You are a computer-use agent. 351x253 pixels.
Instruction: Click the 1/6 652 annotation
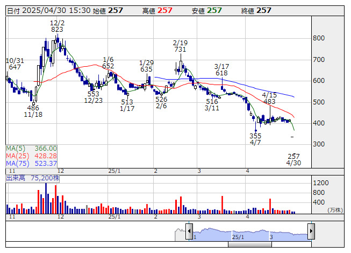108,63
